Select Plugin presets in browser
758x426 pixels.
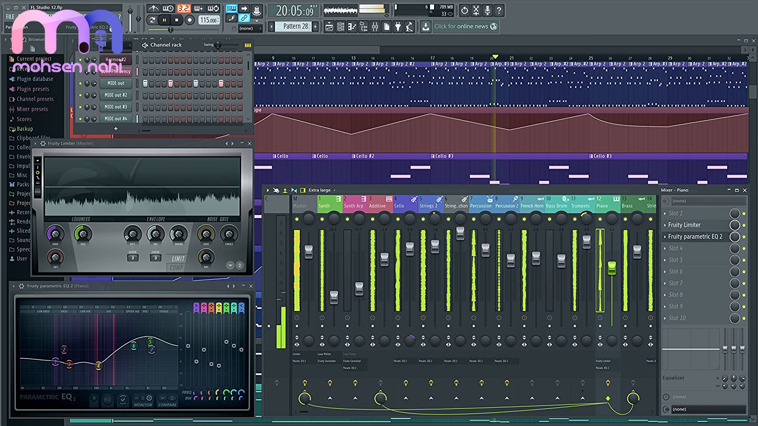tap(33, 89)
